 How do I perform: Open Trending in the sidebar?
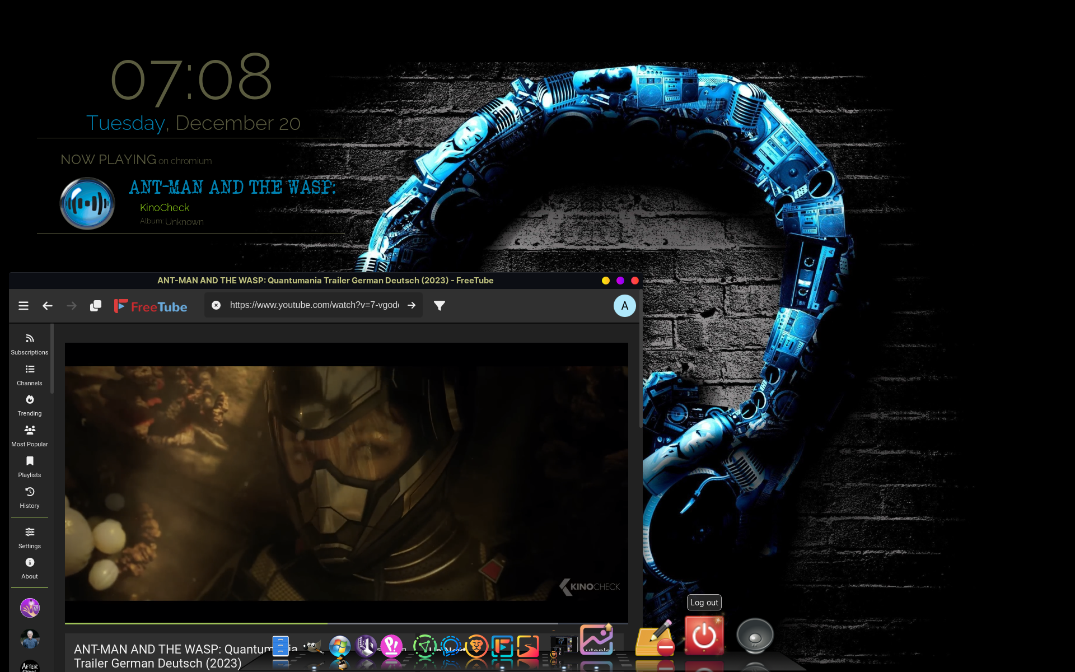click(30, 405)
